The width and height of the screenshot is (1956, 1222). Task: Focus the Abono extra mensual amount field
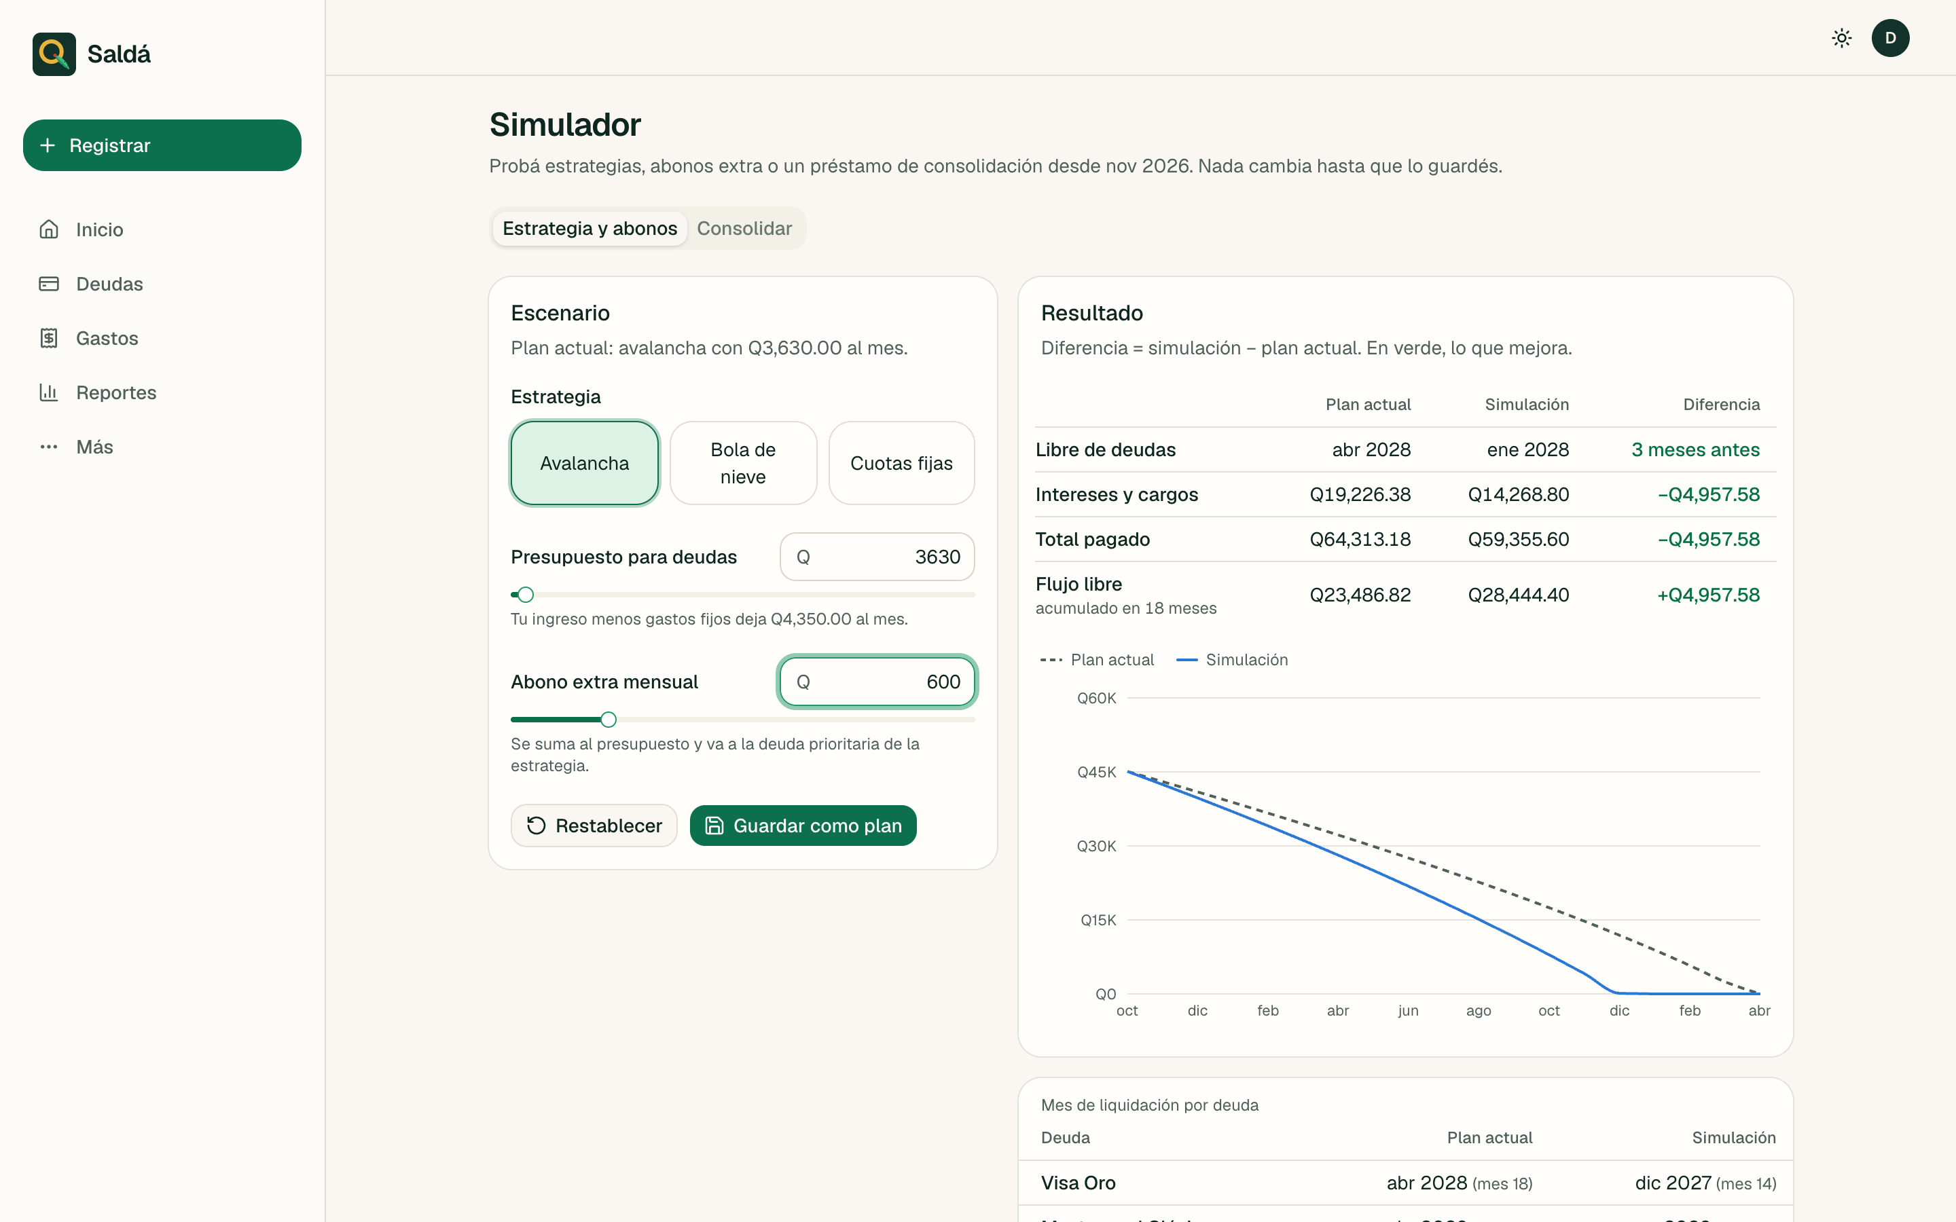(x=877, y=682)
